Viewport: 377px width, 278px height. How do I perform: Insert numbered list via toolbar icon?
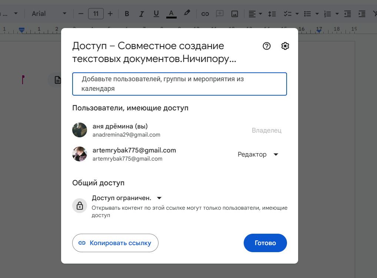pyautogui.click(x=327, y=14)
